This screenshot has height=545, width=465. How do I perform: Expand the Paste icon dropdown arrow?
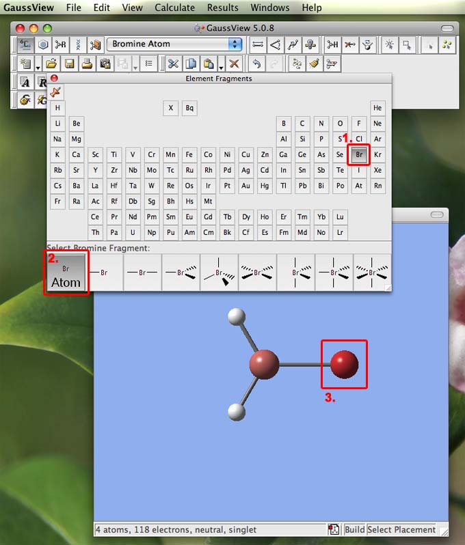point(221,66)
